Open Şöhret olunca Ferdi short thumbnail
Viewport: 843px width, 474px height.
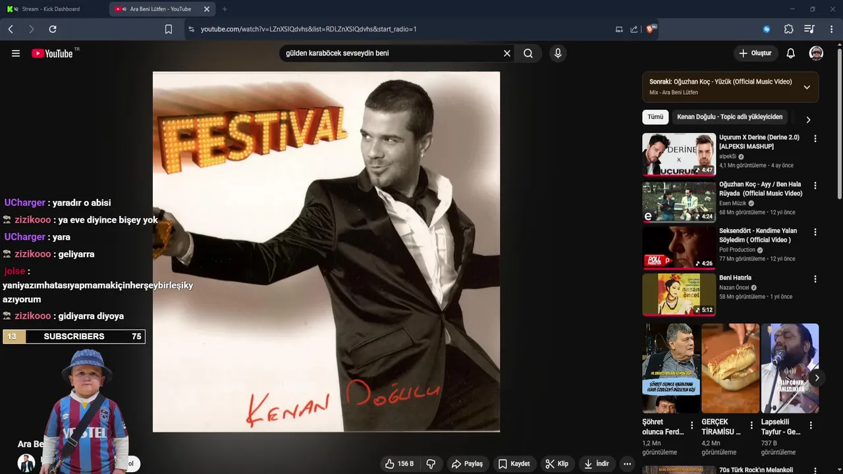coord(671,368)
